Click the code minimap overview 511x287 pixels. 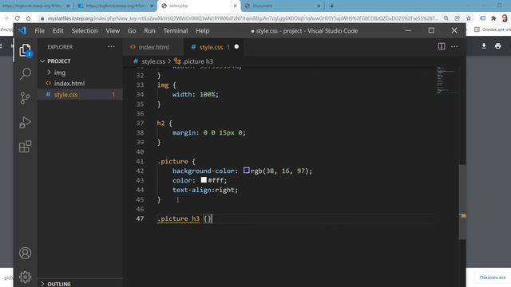point(446,80)
